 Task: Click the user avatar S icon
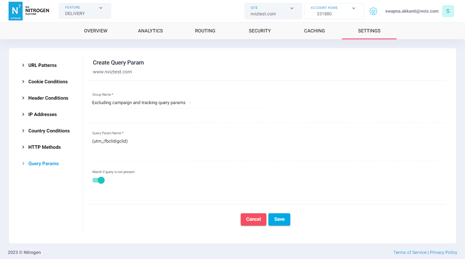(448, 11)
